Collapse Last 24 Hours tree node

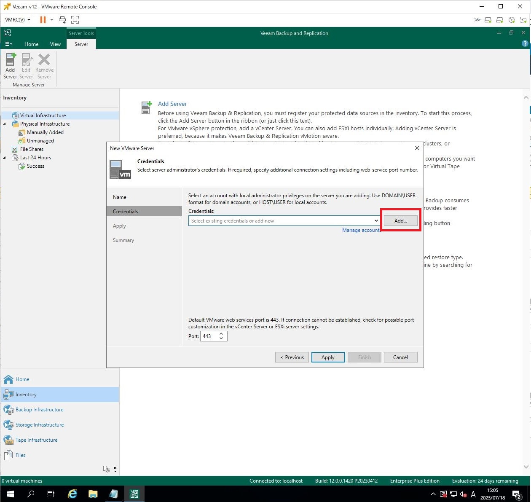click(x=5, y=158)
